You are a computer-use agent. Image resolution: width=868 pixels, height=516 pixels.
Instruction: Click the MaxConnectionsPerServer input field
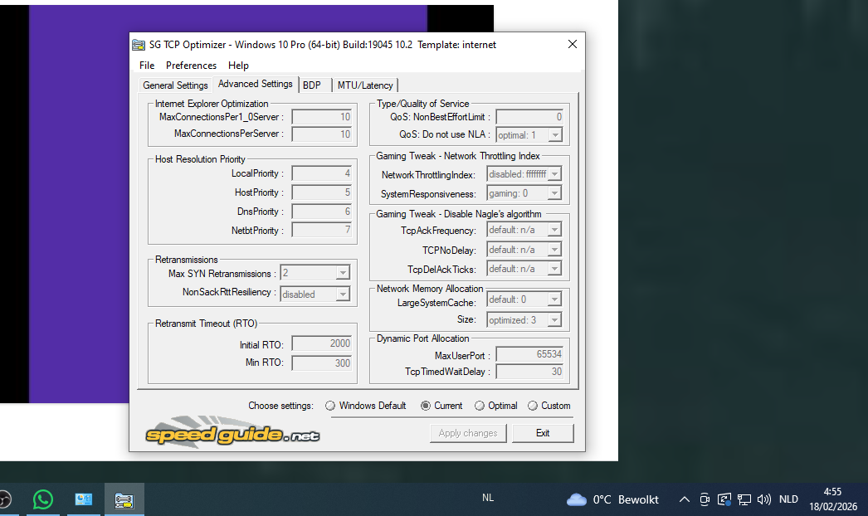click(322, 134)
